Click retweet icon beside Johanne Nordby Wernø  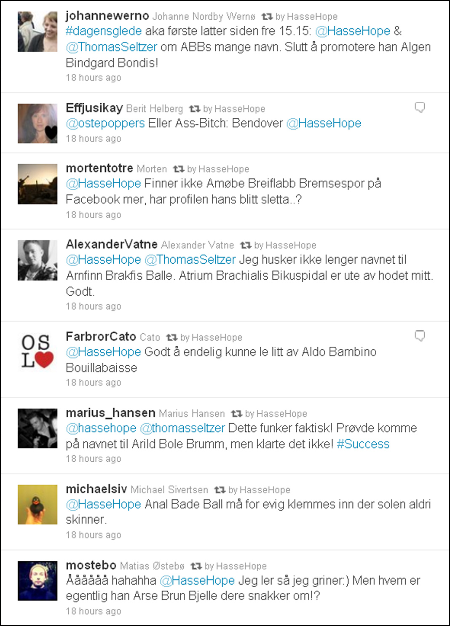(x=267, y=17)
